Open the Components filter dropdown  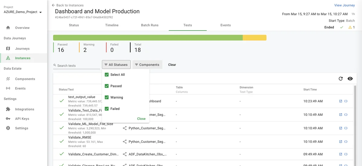coord(147,65)
